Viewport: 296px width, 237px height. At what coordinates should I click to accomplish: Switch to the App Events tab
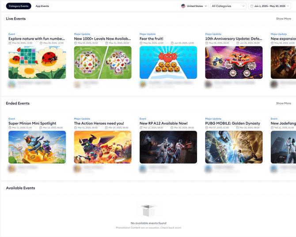pyautogui.click(x=42, y=6)
